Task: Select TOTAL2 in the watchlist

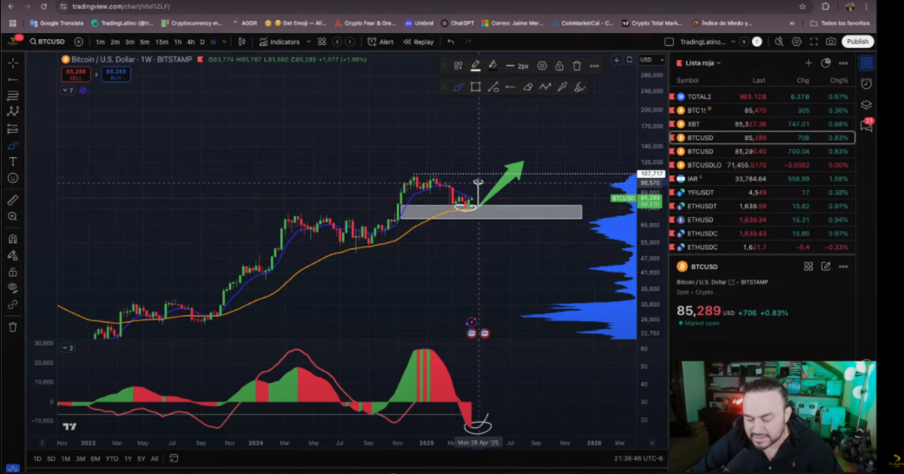Action: (762, 96)
